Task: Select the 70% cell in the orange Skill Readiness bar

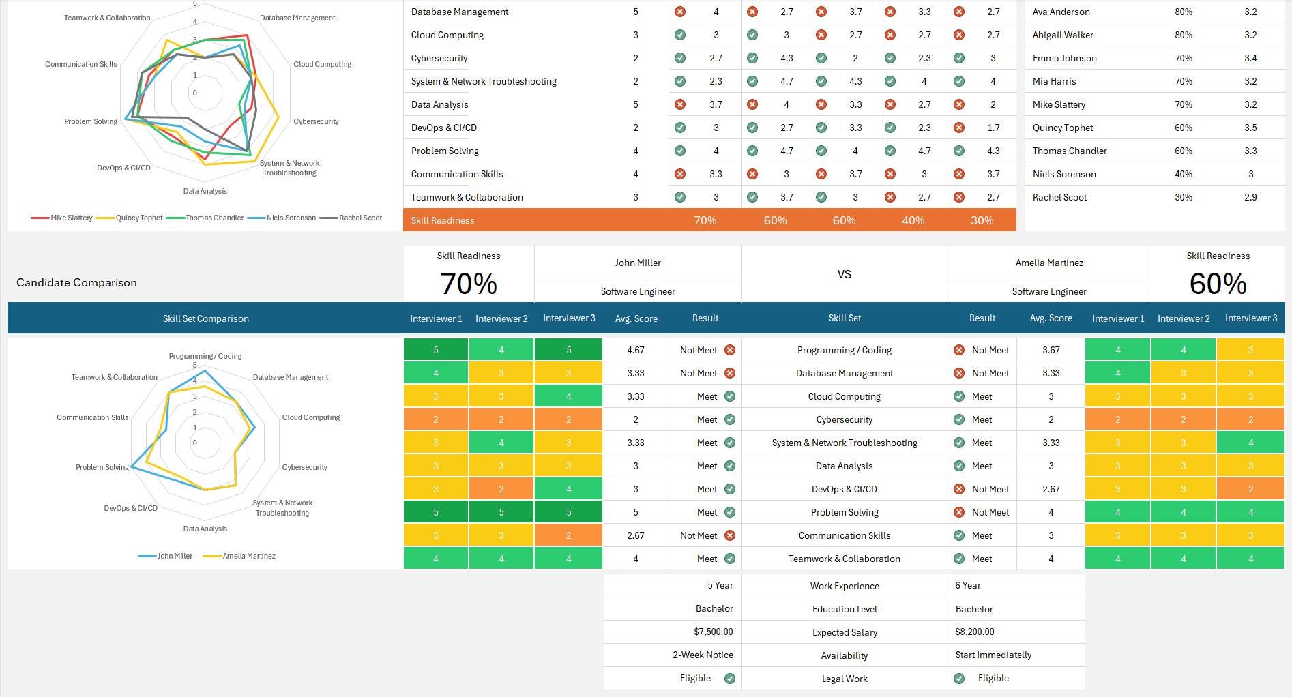Action: coord(705,220)
